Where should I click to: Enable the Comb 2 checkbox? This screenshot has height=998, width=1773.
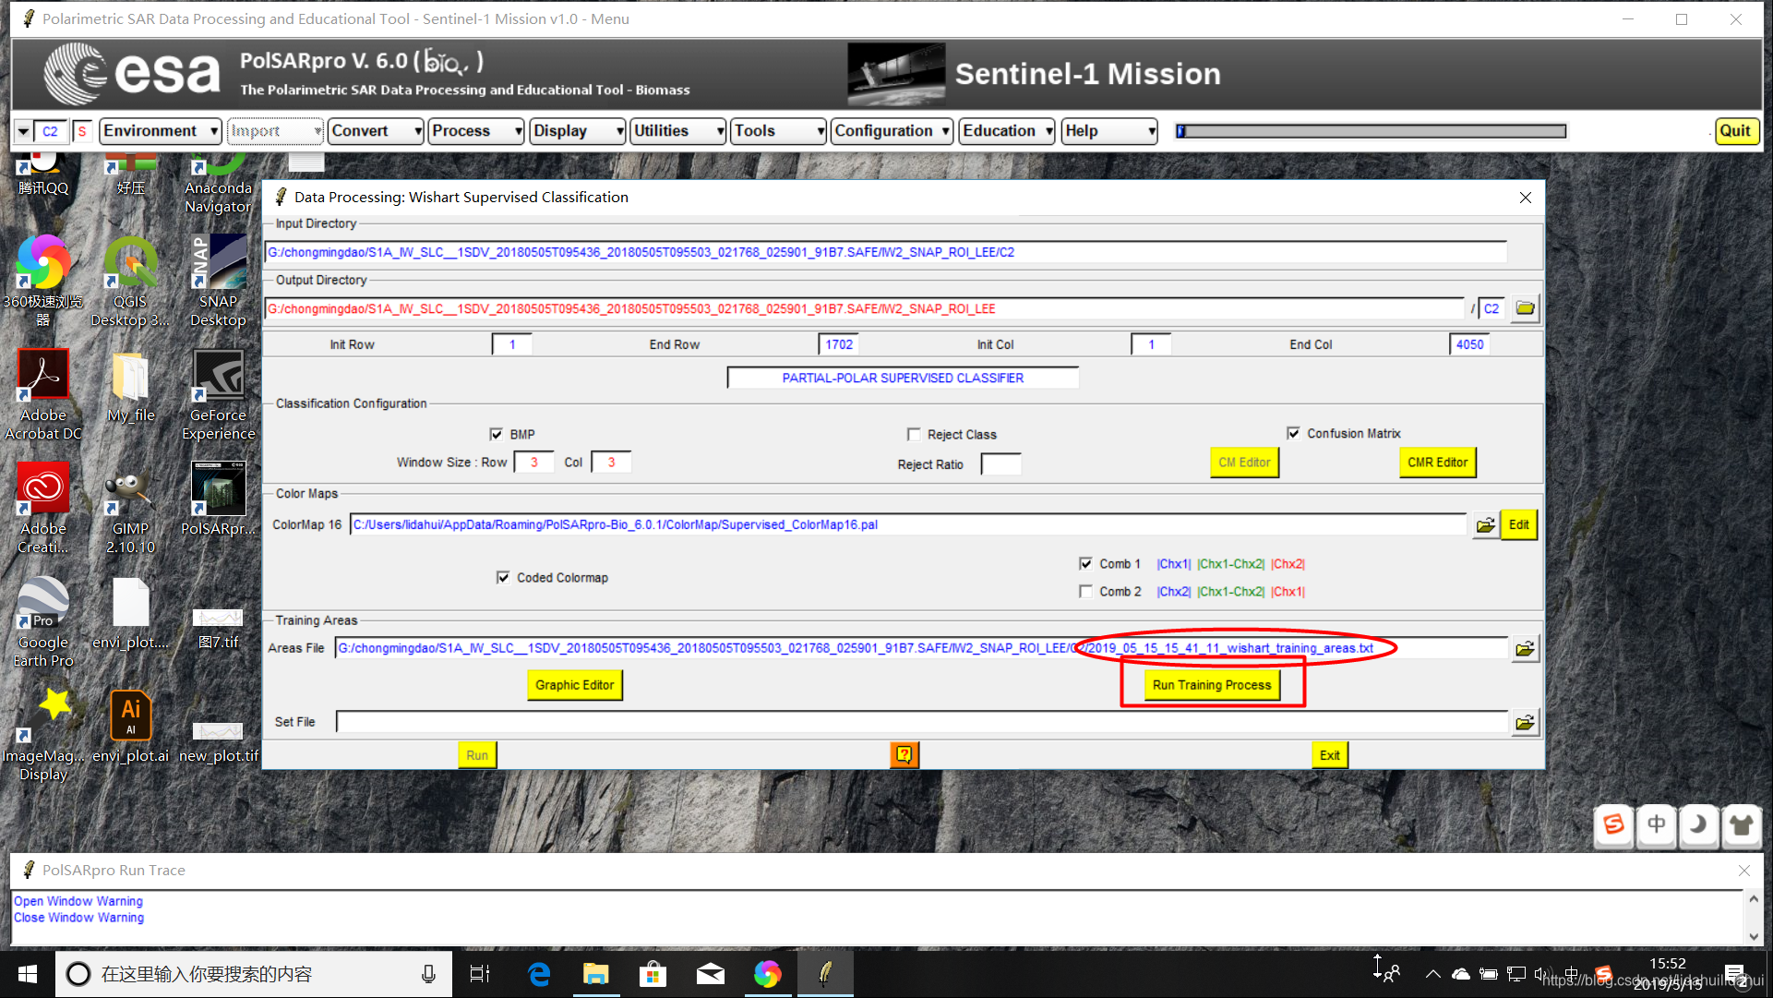(x=1085, y=592)
